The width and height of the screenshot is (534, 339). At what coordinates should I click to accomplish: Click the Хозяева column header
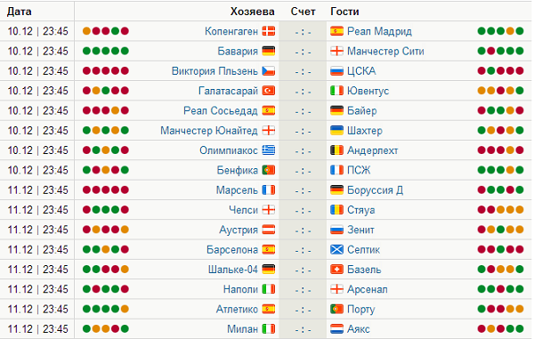pyautogui.click(x=253, y=12)
